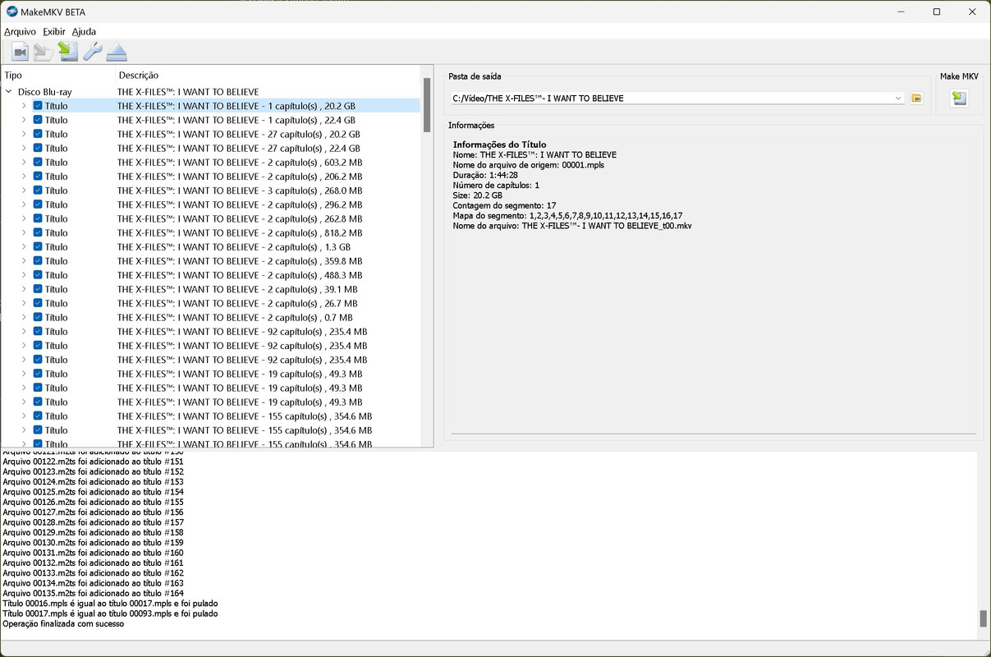
Task: Click the 'Mapa do segmento' info line
Action: click(x=567, y=215)
